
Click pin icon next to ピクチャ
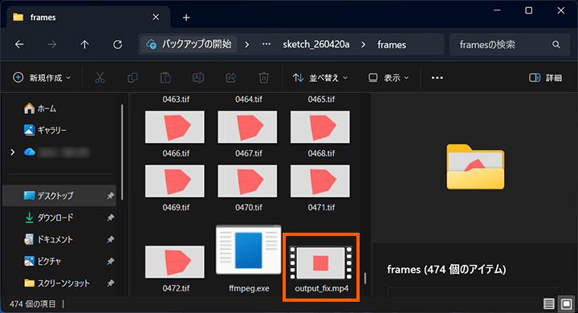tap(110, 262)
